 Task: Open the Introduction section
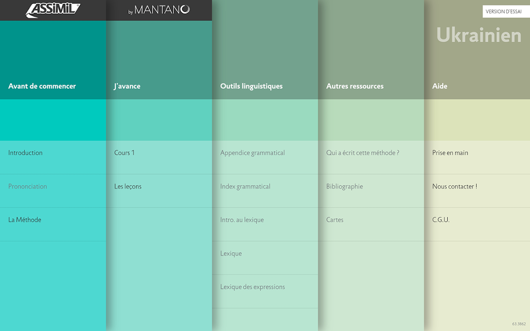point(25,153)
